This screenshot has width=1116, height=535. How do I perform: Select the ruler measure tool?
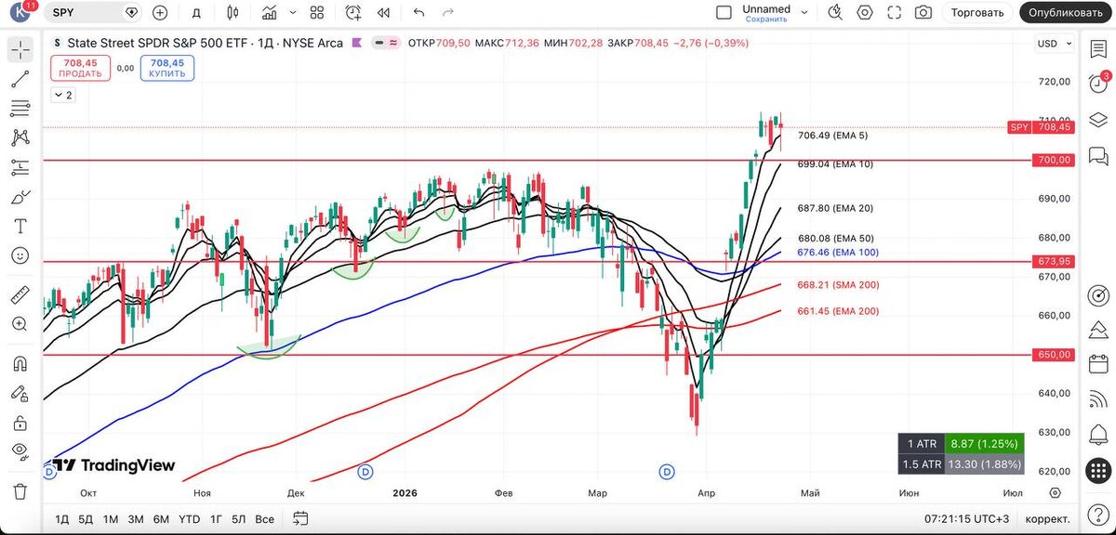pyautogui.click(x=20, y=294)
